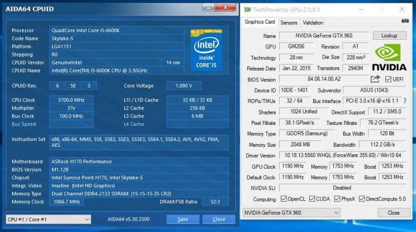Click the Intel Core i5 badge

pos(206,50)
